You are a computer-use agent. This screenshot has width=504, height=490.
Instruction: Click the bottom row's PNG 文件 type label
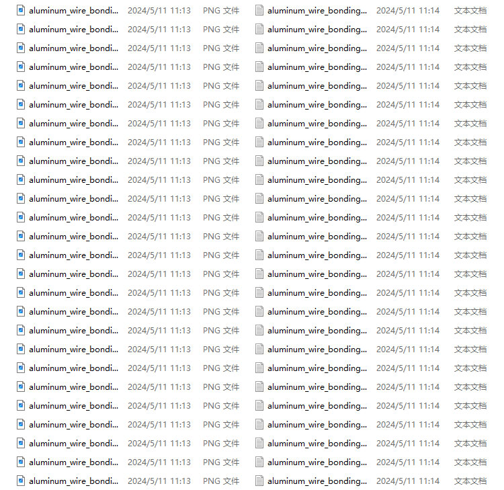(x=221, y=481)
